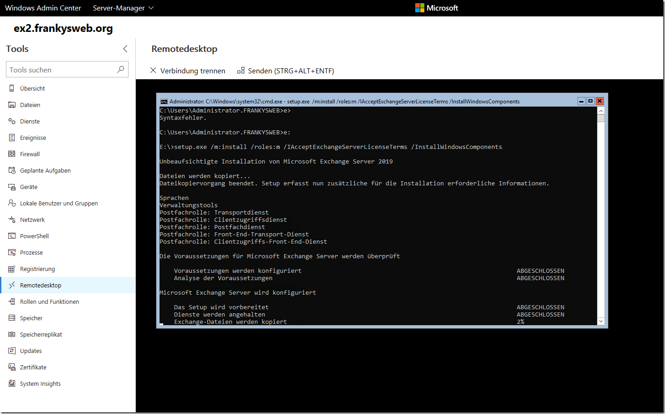The image size is (665, 414).
Task: Click the Firewall icon in Tools list
Action: point(12,154)
